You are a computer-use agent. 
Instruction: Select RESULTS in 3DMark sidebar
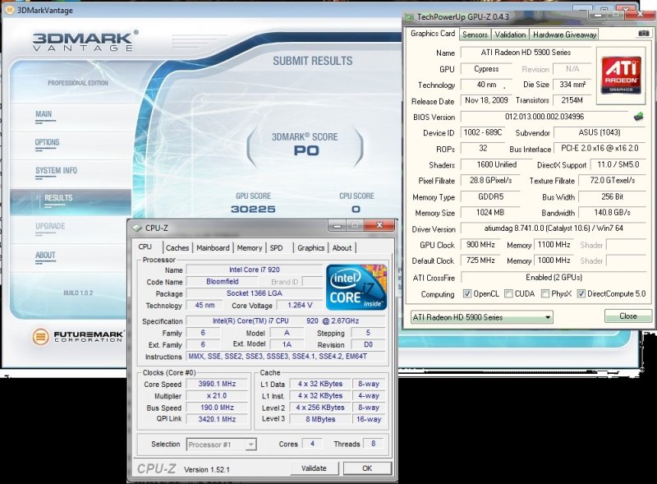pyautogui.click(x=71, y=201)
